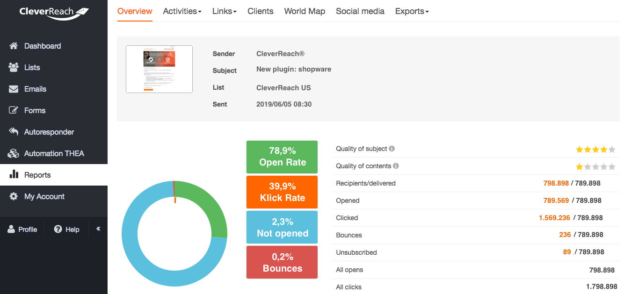Open My Account settings
Viewport: 638px width, 294px height.
(54, 196)
